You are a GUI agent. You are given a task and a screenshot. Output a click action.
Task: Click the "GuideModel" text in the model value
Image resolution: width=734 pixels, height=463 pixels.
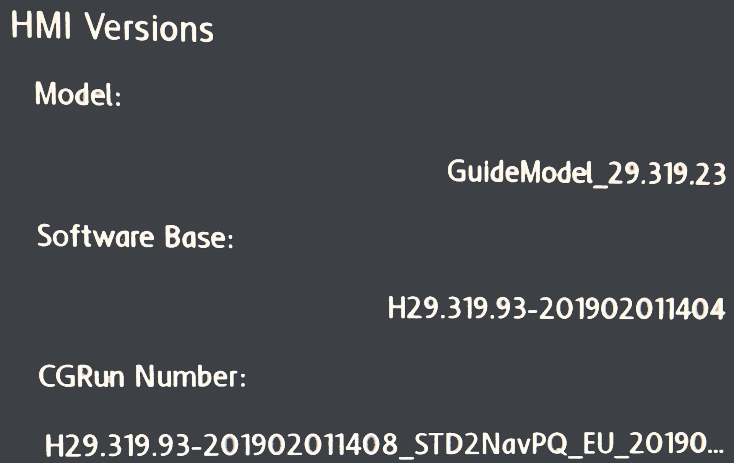pos(518,172)
